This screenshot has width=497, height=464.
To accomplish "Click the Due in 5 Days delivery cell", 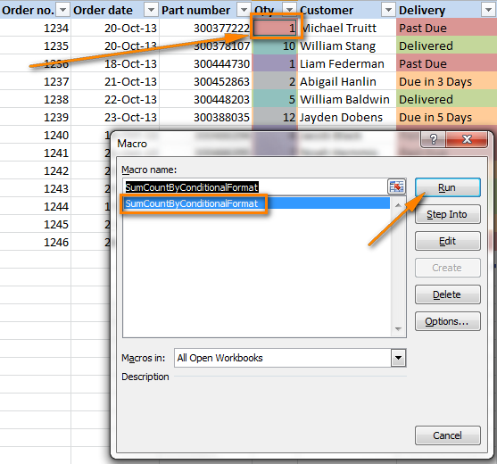I will (x=447, y=118).
